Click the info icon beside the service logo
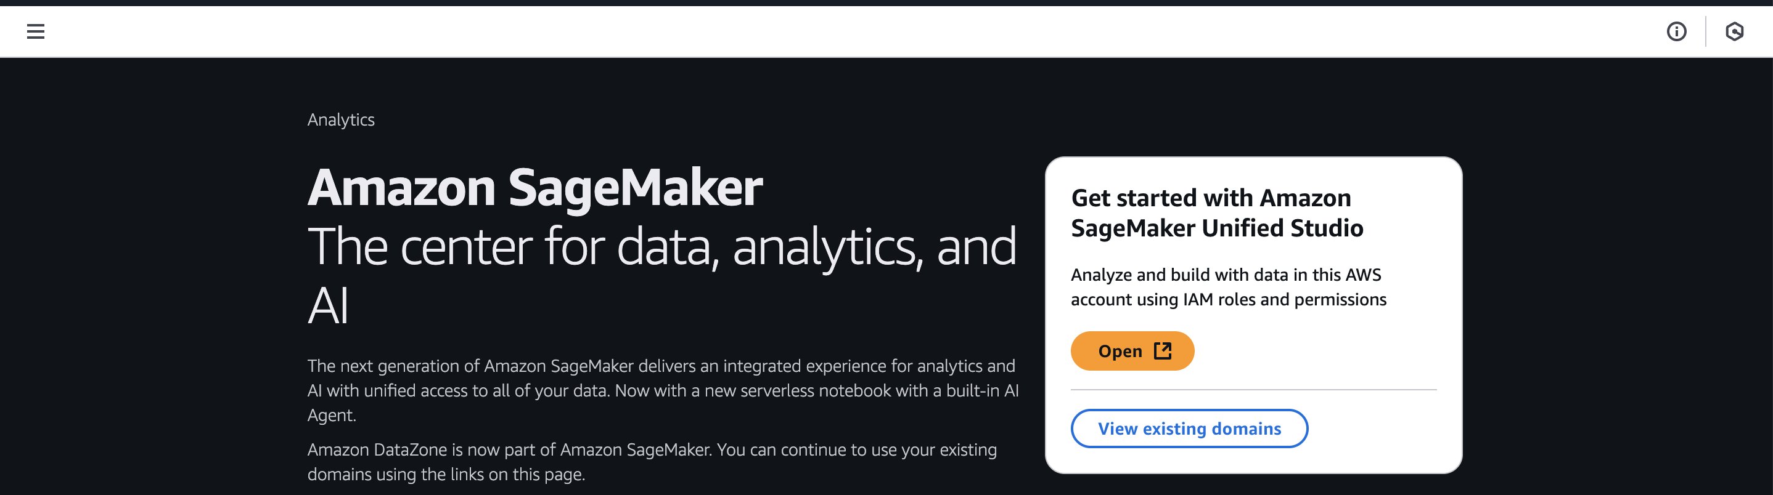 tap(1677, 31)
